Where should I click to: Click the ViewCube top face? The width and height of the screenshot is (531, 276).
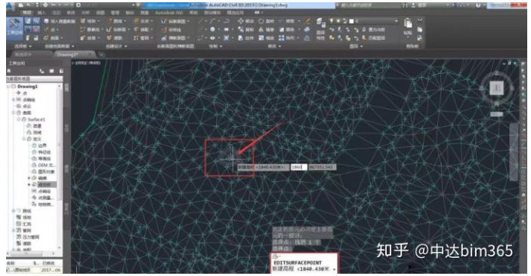point(496,88)
